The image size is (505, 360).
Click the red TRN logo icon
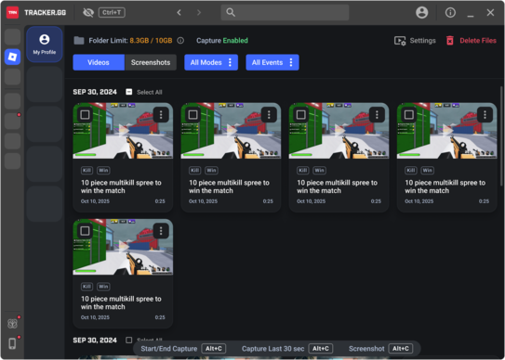click(x=13, y=13)
